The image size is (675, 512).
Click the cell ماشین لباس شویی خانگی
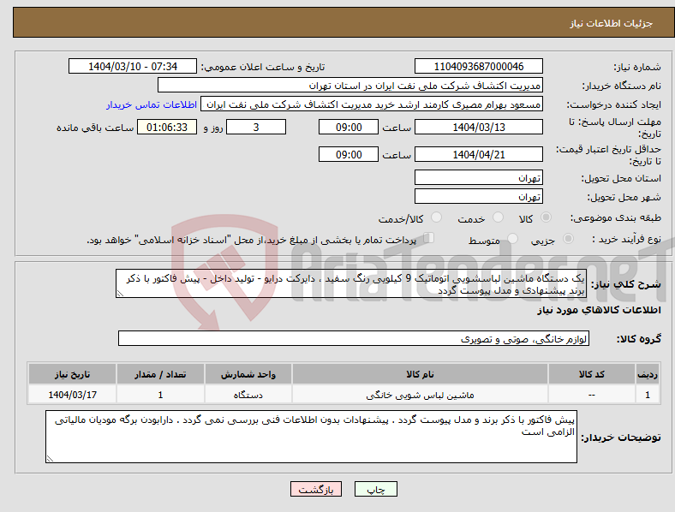pos(420,395)
